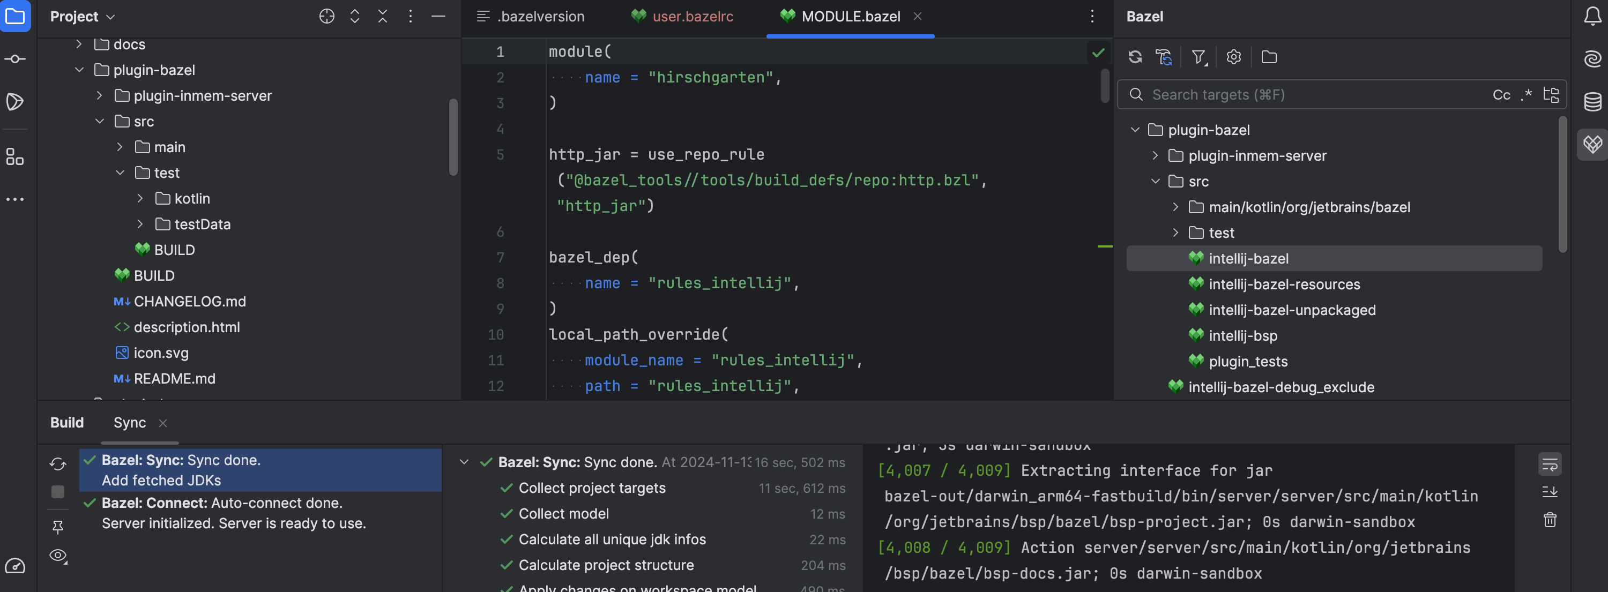Toggle soft-wrap in build output
This screenshot has width=1608, height=592.
tap(1550, 464)
